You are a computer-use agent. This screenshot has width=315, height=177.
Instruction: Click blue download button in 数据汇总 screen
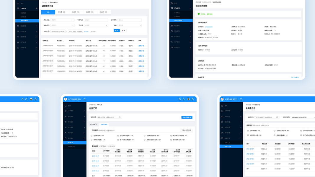(187, 117)
